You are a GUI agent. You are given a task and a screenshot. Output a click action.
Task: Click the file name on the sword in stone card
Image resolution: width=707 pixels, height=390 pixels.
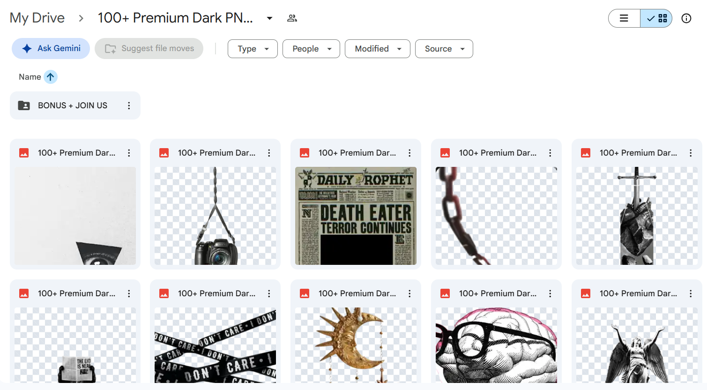(638, 153)
